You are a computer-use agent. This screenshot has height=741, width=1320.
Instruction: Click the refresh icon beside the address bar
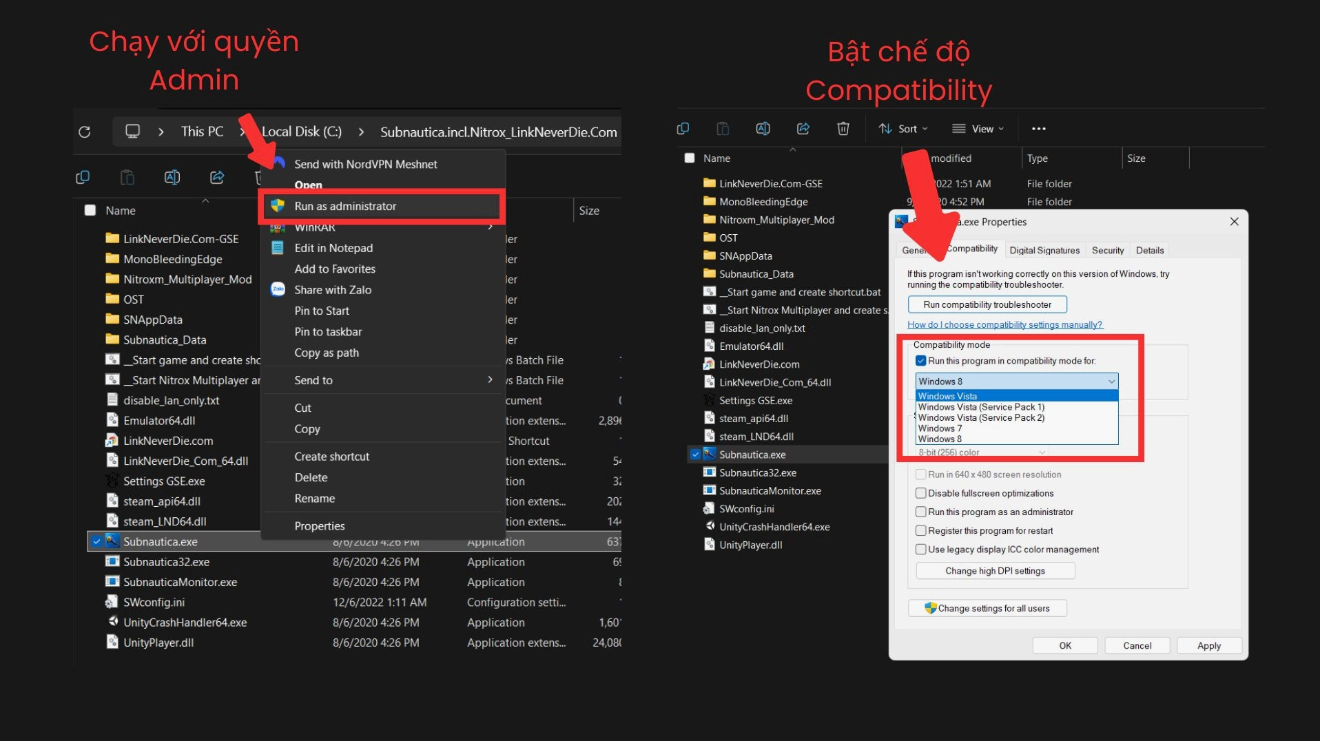[x=85, y=132]
